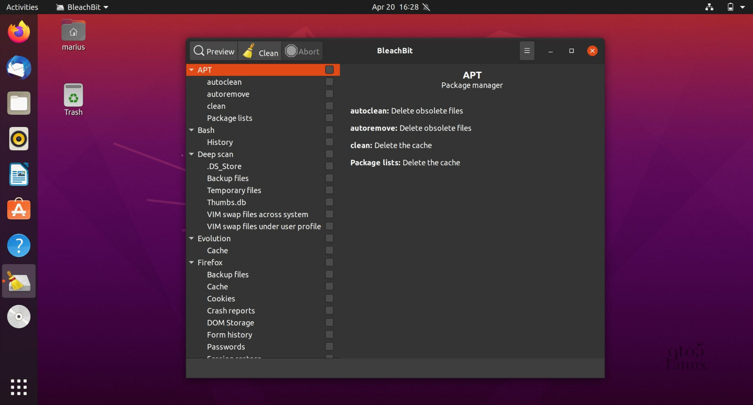Check the APT clean option
Viewport: 753px width, 405px height.
329,106
